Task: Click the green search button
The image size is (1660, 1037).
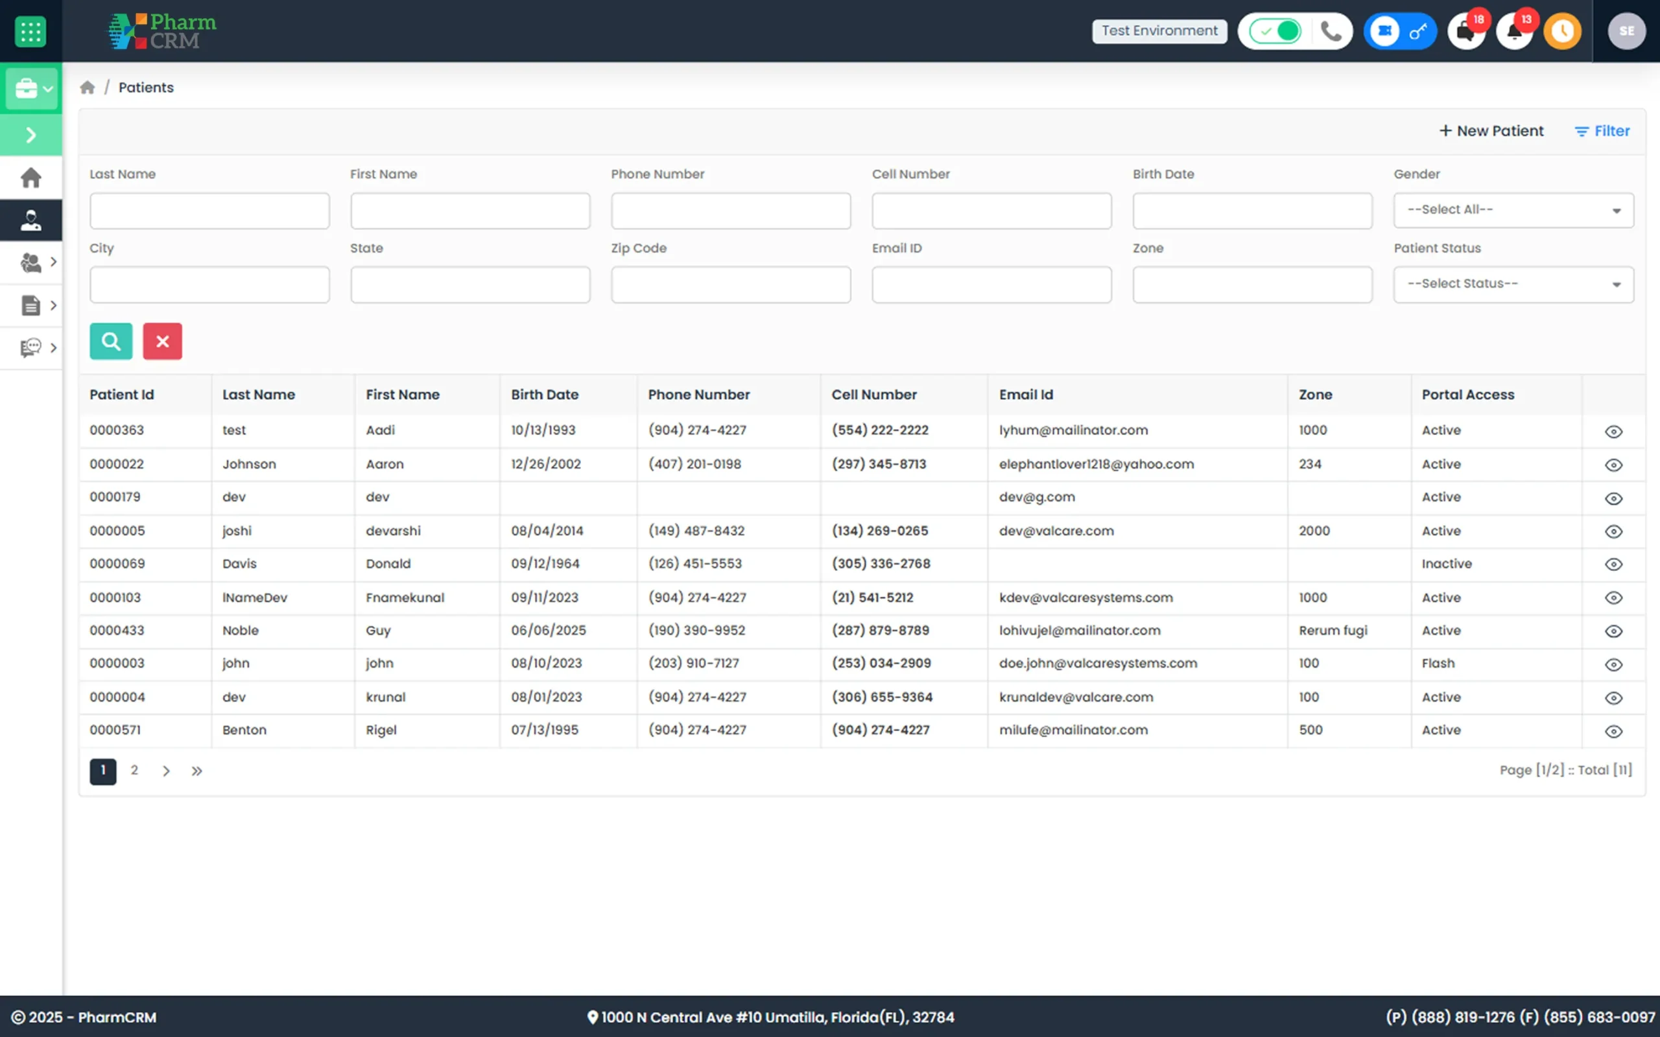Action: [111, 341]
